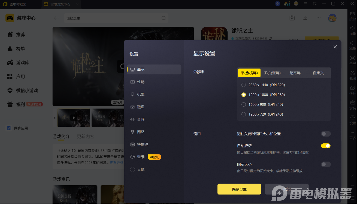Click the cartoon profile avatar in 游戏中心

(x=332, y=18)
